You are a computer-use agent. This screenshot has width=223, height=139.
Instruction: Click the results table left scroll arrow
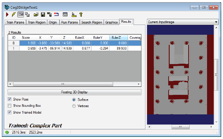pyautogui.click(x=10, y=84)
